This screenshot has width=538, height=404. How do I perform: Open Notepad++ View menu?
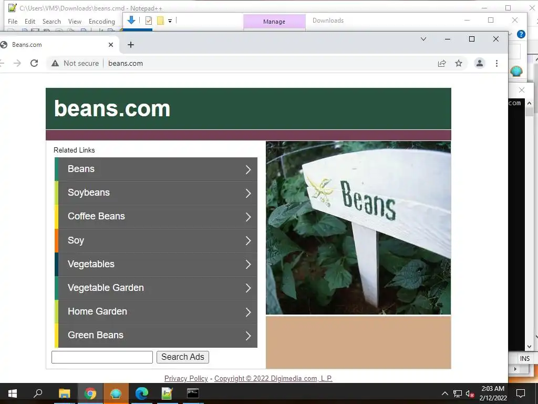point(75,21)
